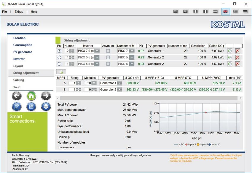Open the blue notes pencil icon
The image size is (252, 173).
tap(17, 107)
